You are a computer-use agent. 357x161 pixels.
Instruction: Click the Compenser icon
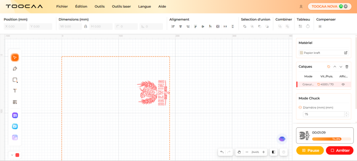pos(320,26)
